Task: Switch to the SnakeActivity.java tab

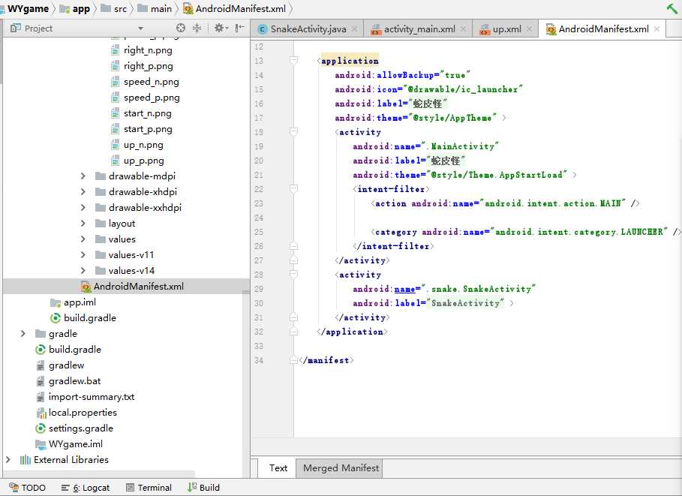Action: tap(308, 29)
